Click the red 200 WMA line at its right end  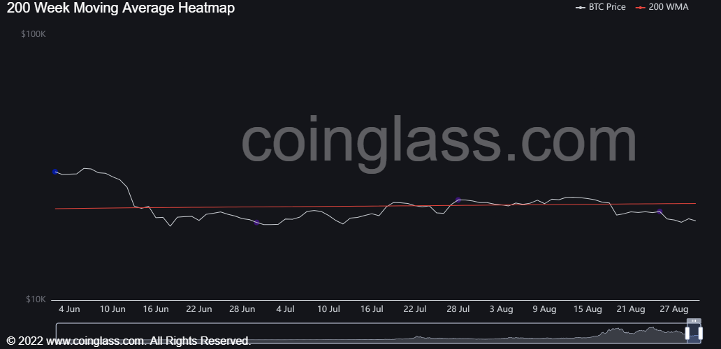(x=694, y=203)
